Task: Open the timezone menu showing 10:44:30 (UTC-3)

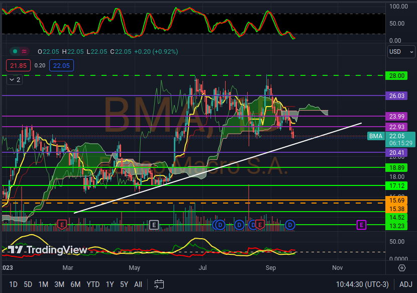Action: click(362, 284)
